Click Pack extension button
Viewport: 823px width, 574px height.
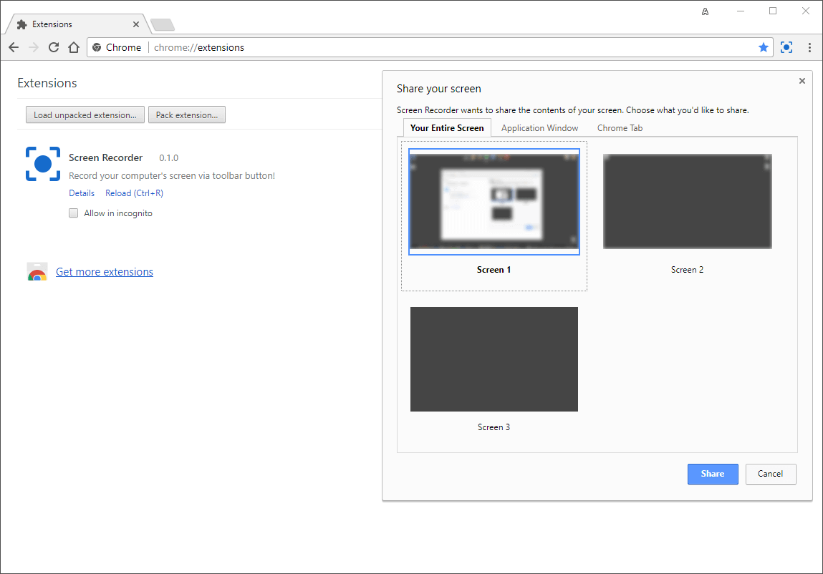pos(187,115)
